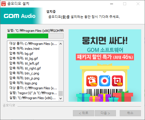Click the log list scrollbar thumb
This screenshot has height=120, width=145.
pyautogui.click(x=61, y=93)
